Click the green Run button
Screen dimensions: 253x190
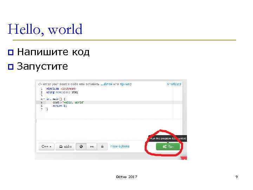(x=168, y=146)
